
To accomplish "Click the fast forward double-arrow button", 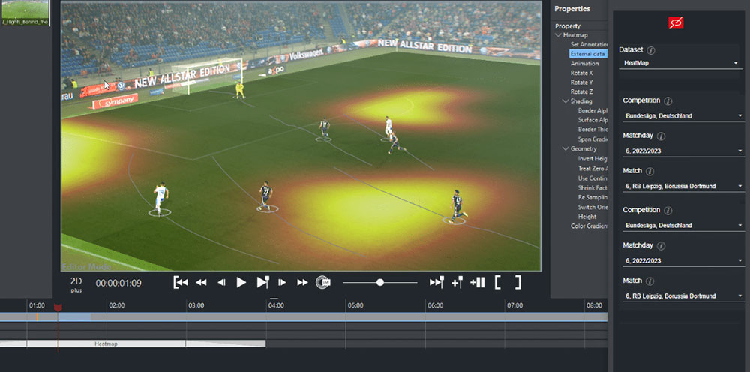I will (x=302, y=282).
